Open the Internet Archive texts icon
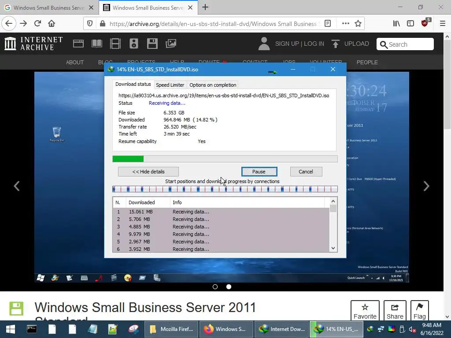 pos(96,44)
